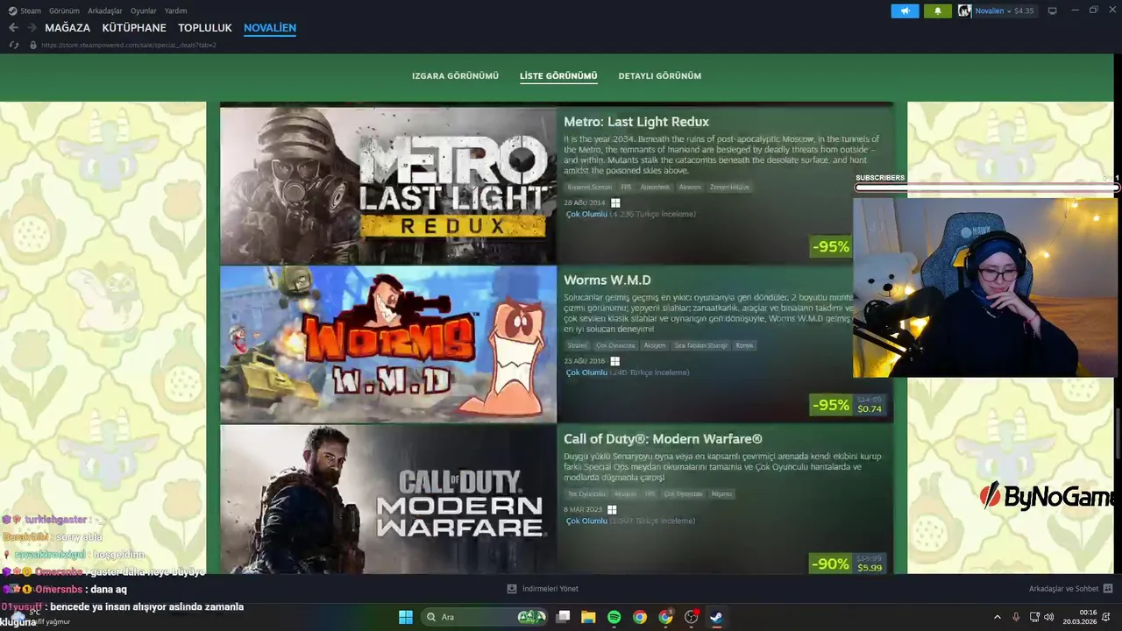Open Arkadaşlar ve Sohbet friends list

coord(1070,589)
